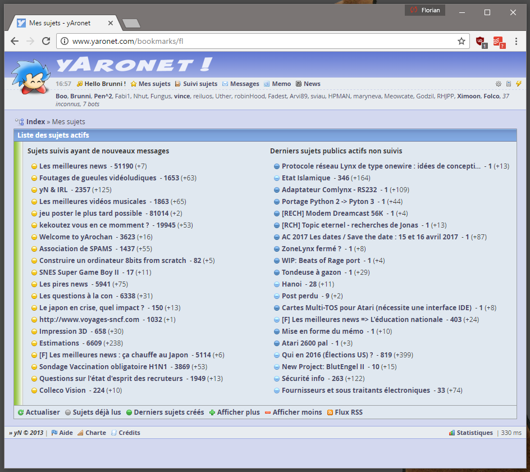
Task: Open the settings gear icon
Action: tap(499, 84)
